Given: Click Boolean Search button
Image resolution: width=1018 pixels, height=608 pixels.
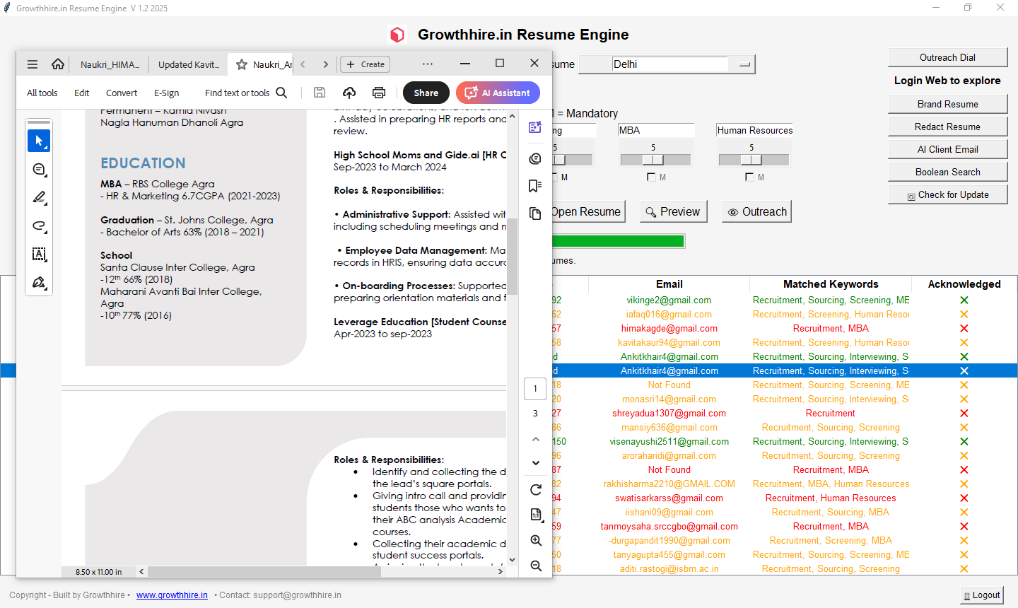Looking at the screenshot, I should 947,172.
